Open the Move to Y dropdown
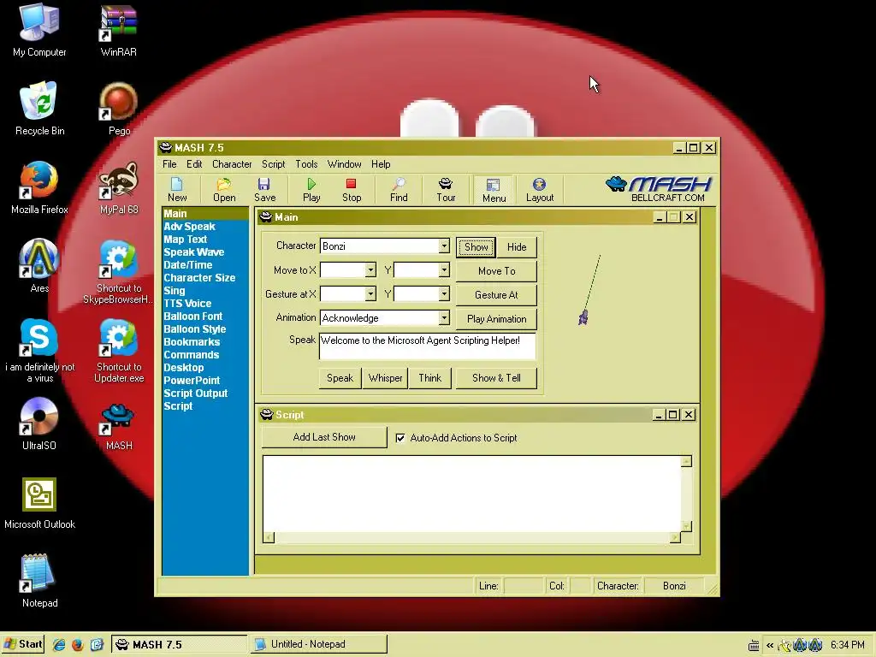The image size is (876, 657). pyautogui.click(x=444, y=270)
